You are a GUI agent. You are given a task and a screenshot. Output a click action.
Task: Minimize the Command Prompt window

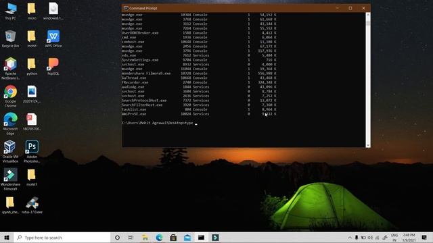(337, 8)
